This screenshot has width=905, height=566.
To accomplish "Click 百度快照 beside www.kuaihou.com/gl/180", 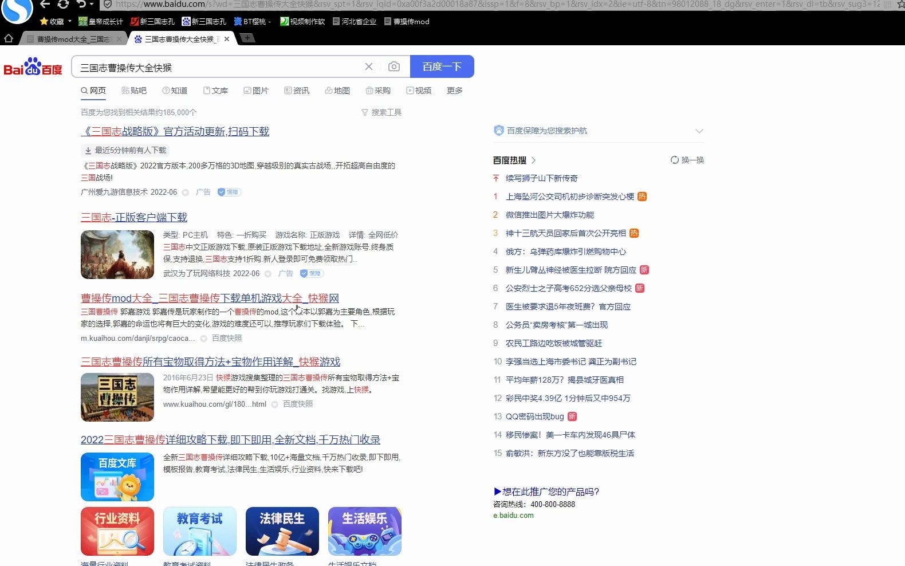I will click(x=298, y=404).
